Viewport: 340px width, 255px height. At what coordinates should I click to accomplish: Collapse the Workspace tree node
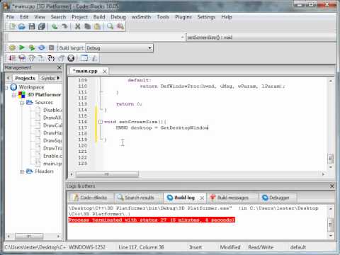point(6,88)
